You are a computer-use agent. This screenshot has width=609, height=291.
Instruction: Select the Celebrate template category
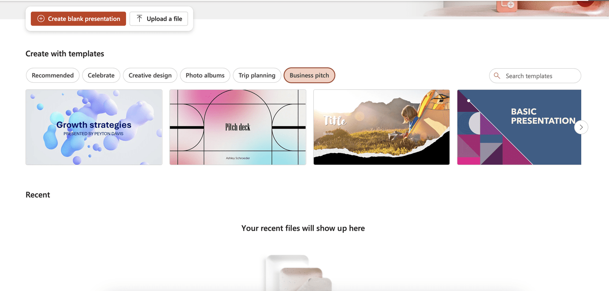101,75
